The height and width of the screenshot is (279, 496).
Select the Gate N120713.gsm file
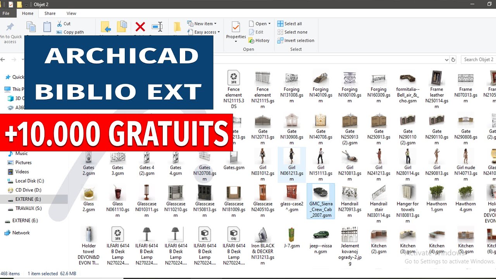pyautogui.click(x=263, y=129)
